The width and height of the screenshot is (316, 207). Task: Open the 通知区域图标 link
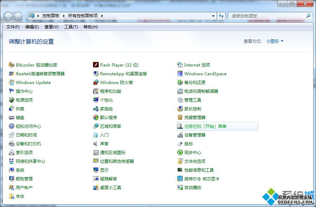(x=113, y=153)
